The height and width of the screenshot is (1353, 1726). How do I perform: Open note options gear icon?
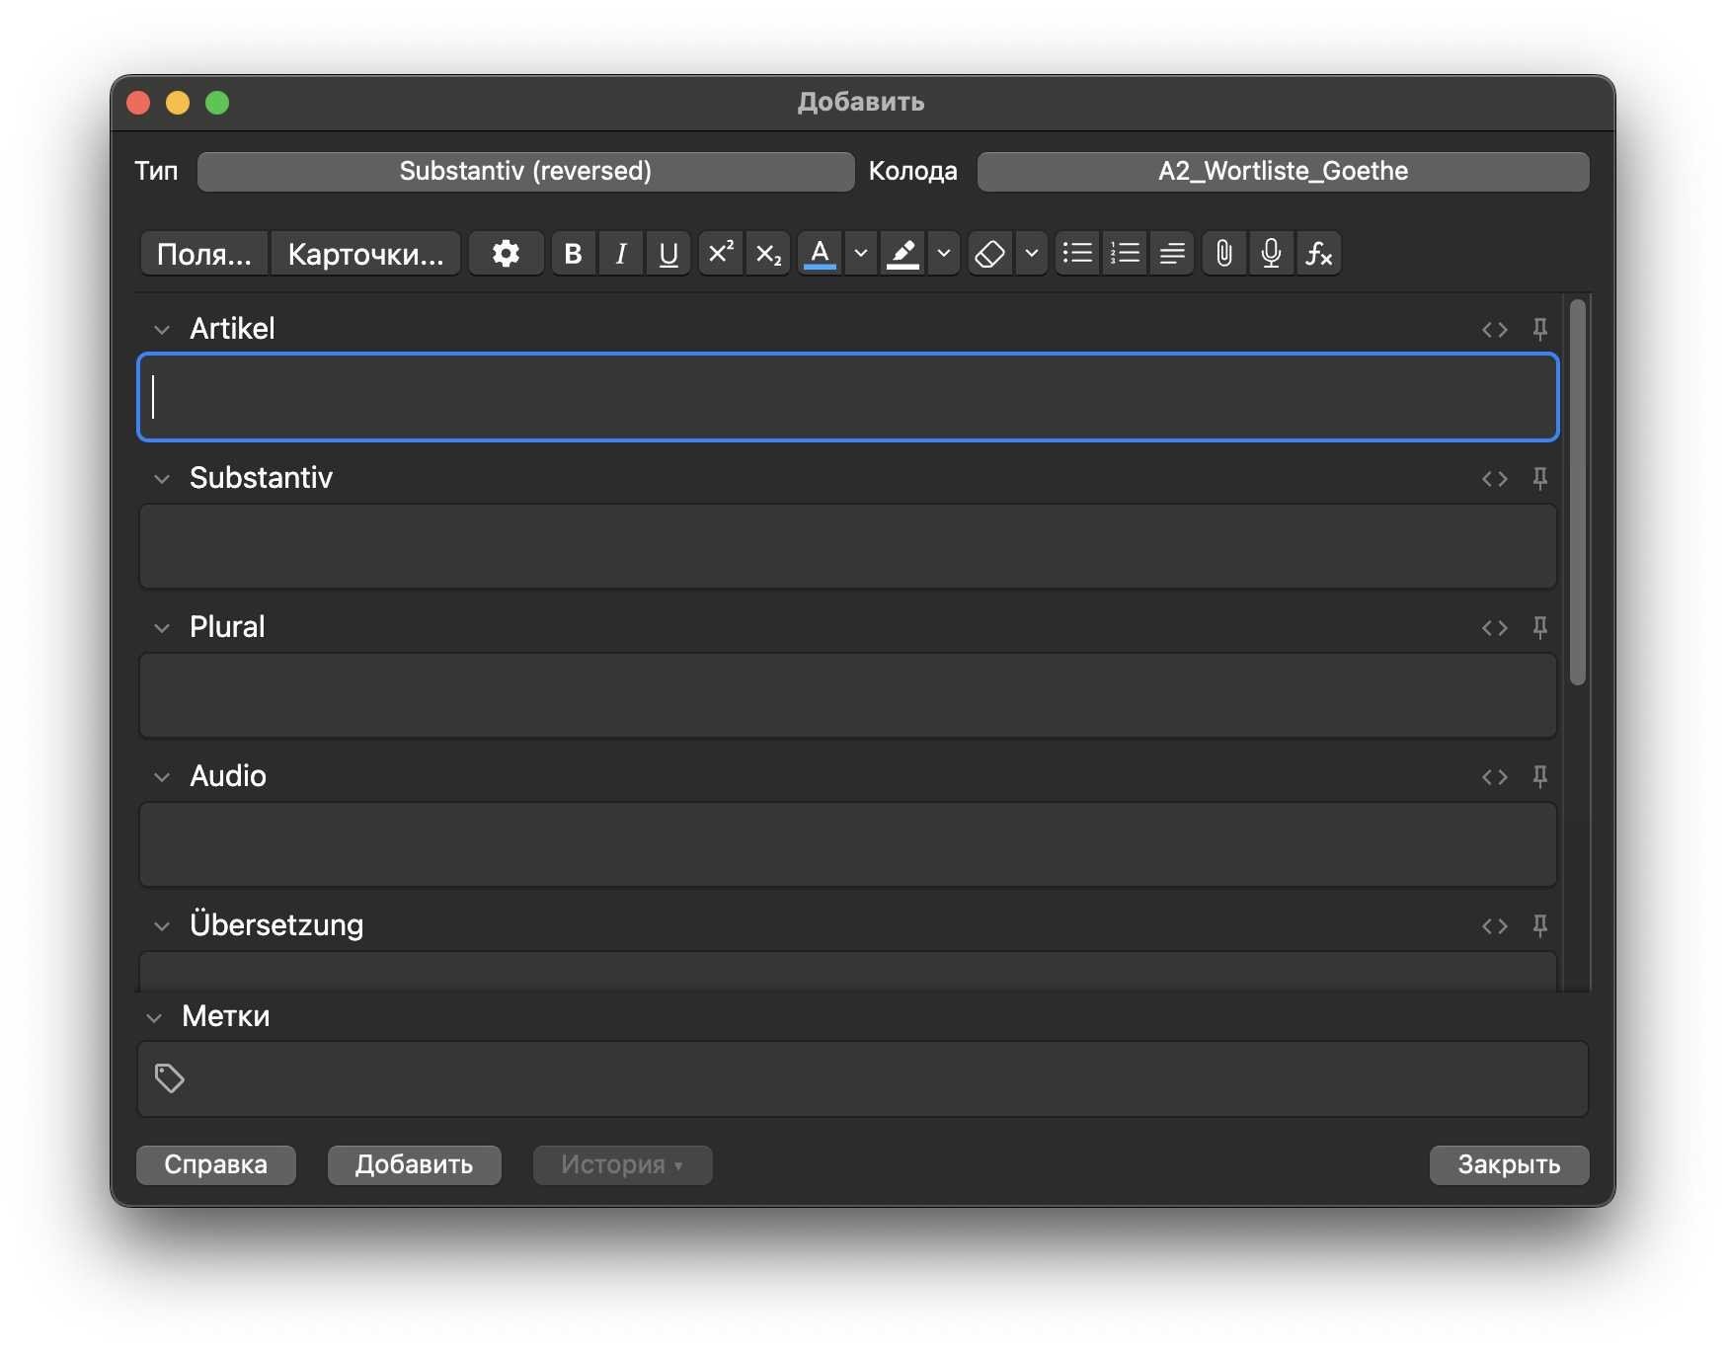pyautogui.click(x=506, y=254)
